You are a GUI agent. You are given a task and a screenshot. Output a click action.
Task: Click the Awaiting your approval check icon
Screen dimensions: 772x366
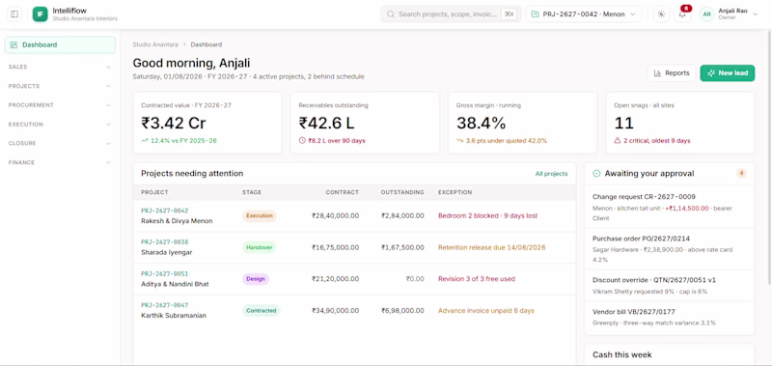596,174
